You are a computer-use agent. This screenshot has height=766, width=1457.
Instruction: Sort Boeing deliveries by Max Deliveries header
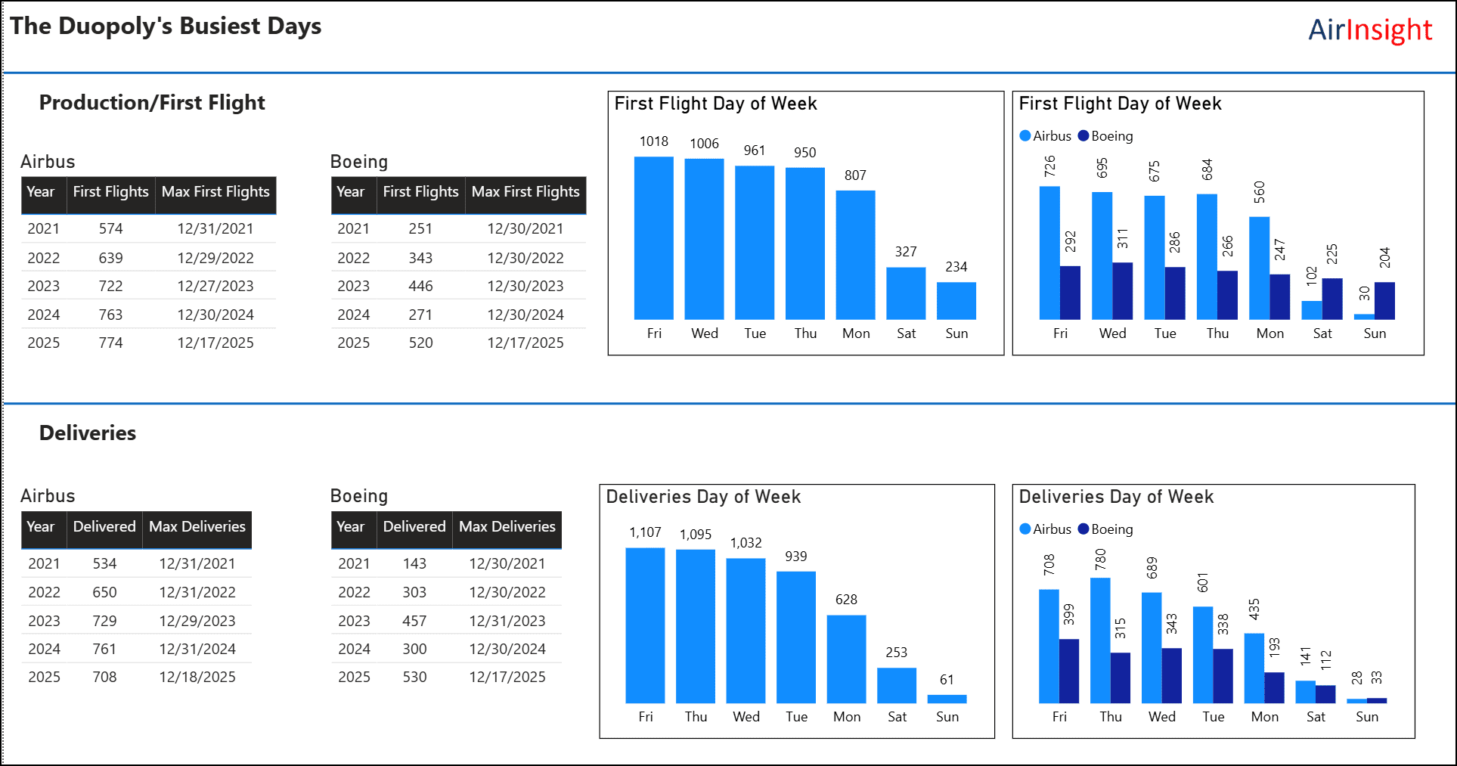tap(507, 527)
